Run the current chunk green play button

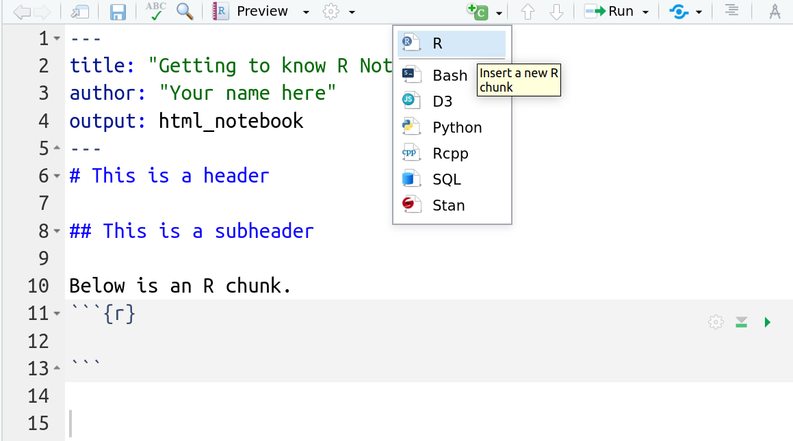(x=767, y=322)
